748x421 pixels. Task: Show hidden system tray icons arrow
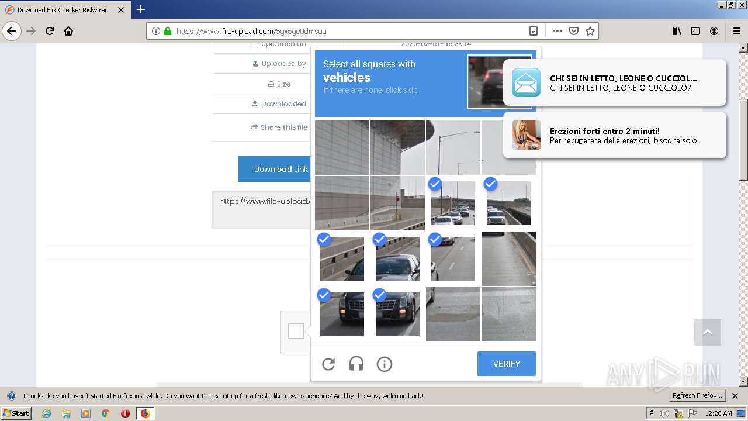pos(652,413)
